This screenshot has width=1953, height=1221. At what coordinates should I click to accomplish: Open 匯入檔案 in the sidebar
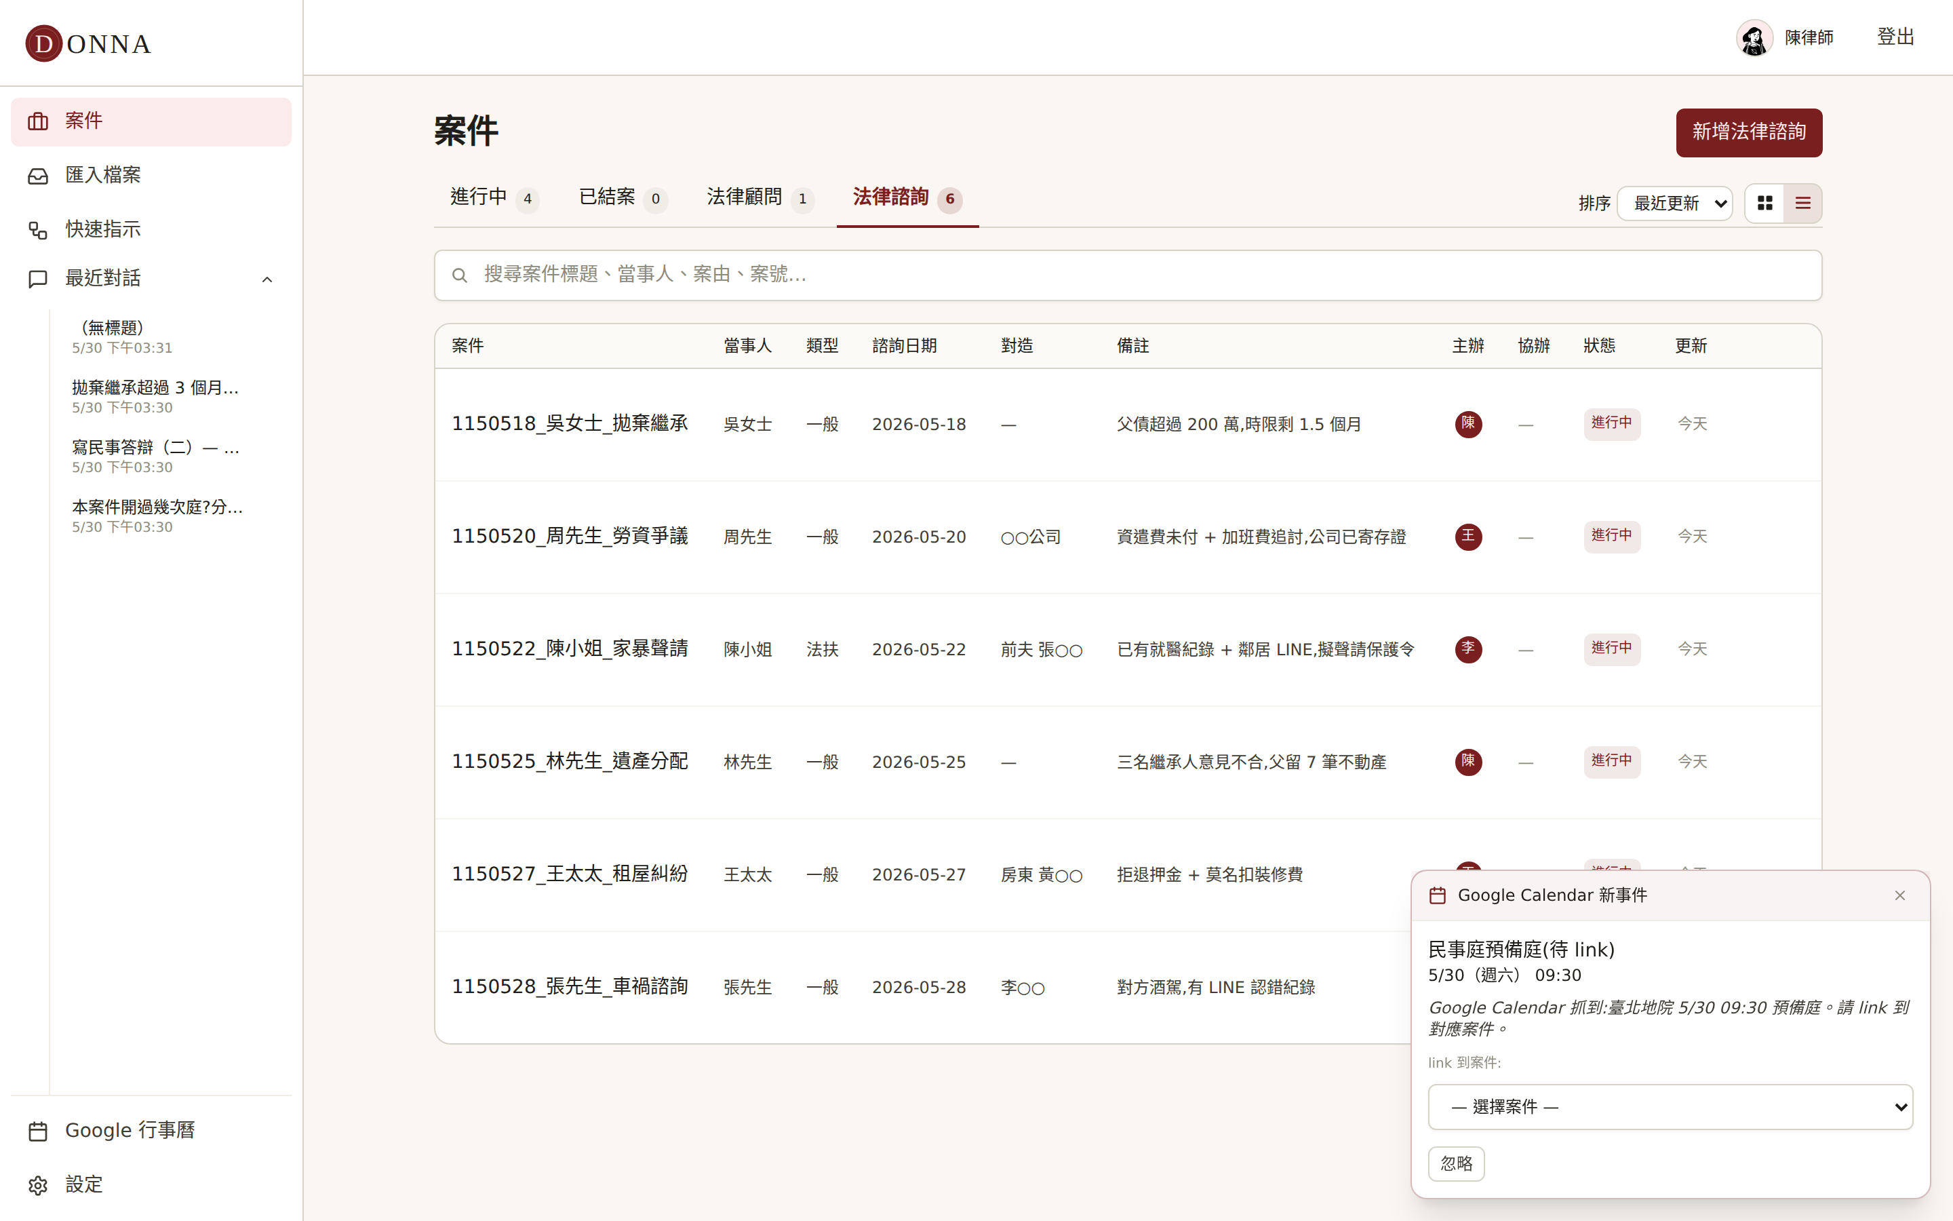click(x=151, y=175)
